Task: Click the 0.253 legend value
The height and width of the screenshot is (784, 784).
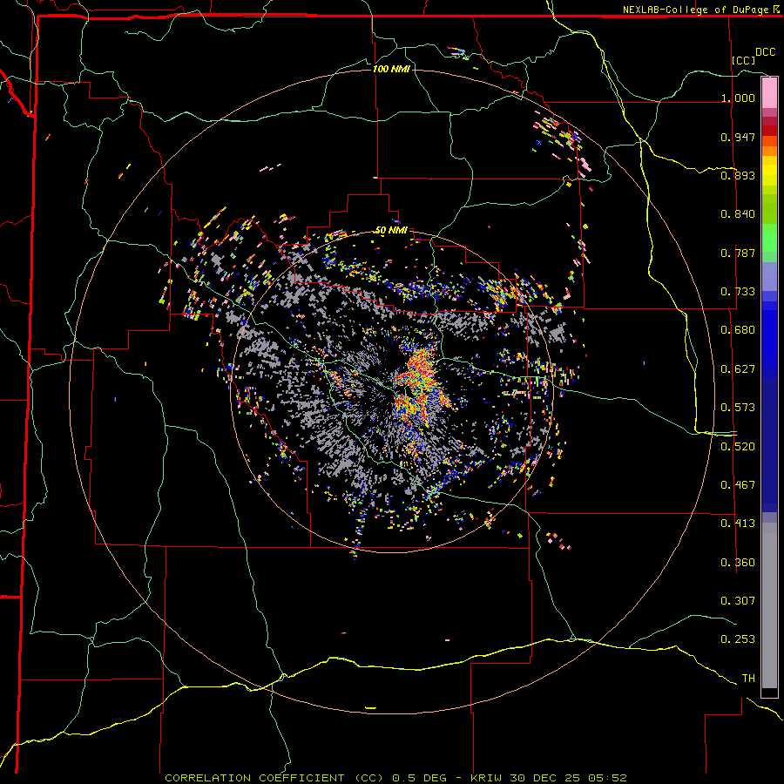Action: point(738,639)
